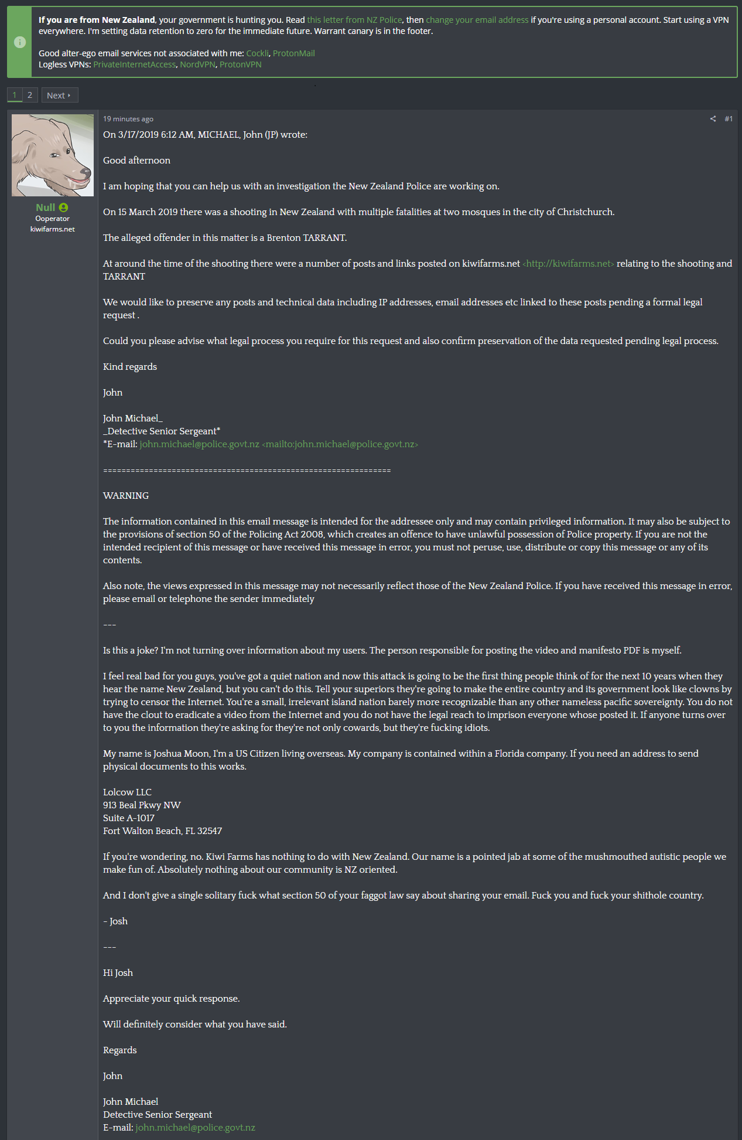
Task: Click the online status icon beside Null
Action: pos(63,207)
